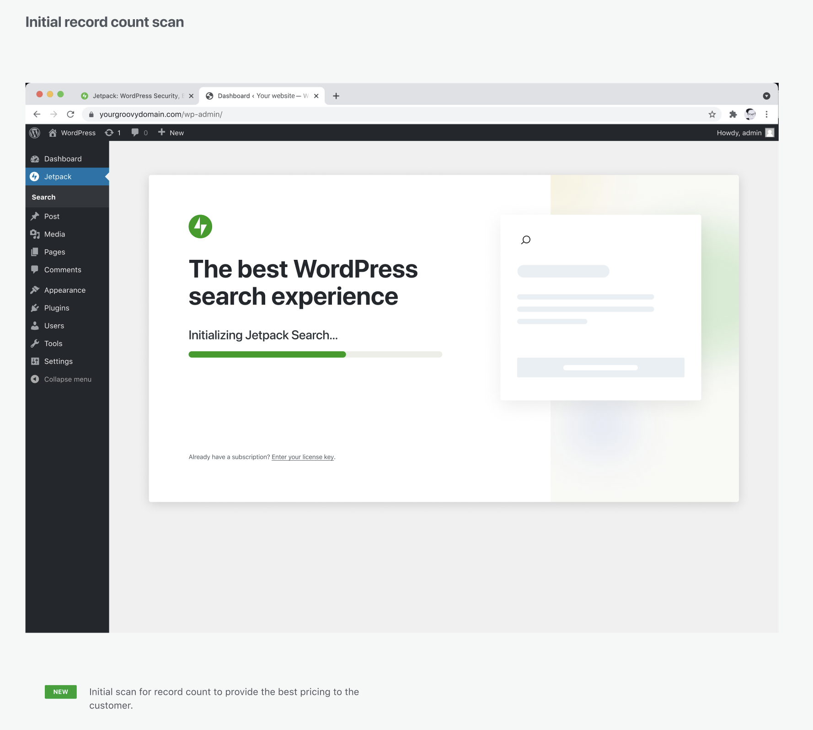813x730 pixels.
Task: Click the Tools wrench icon
Action: point(35,344)
